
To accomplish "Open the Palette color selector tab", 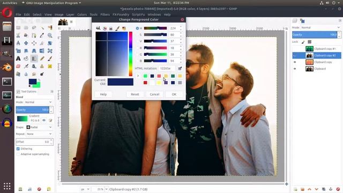I will [x=124, y=28].
